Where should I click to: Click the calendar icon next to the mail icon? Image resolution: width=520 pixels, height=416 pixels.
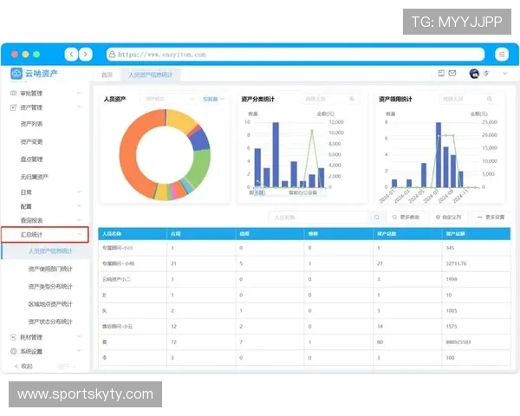(441, 75)
